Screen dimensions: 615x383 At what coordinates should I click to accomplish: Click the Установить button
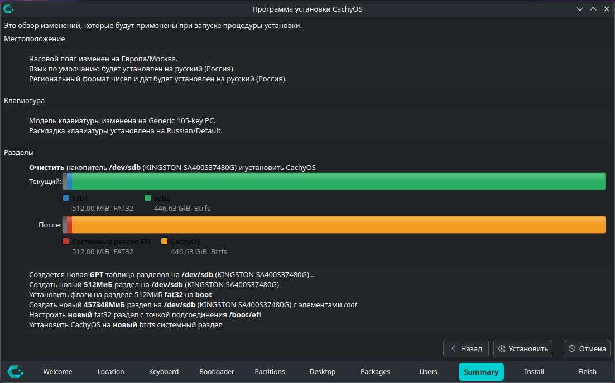(523, 348)
